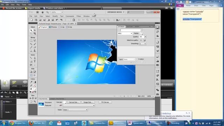Select the Pen tool in Vector section
Viewport: 224px width, 126px height.
(35, 58)
